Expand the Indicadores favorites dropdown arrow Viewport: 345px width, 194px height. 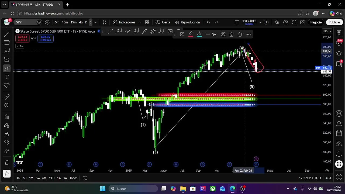(x=140, y=22)
